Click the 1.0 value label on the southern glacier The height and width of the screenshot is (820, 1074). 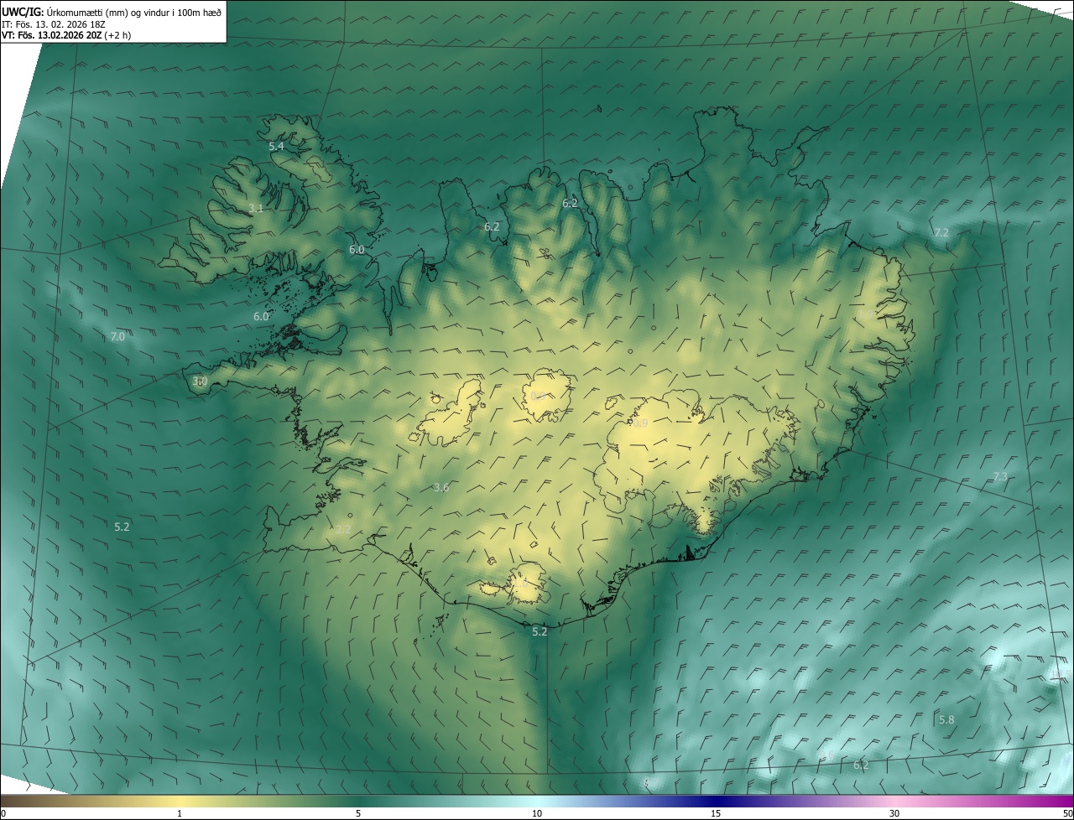point(519,581)
